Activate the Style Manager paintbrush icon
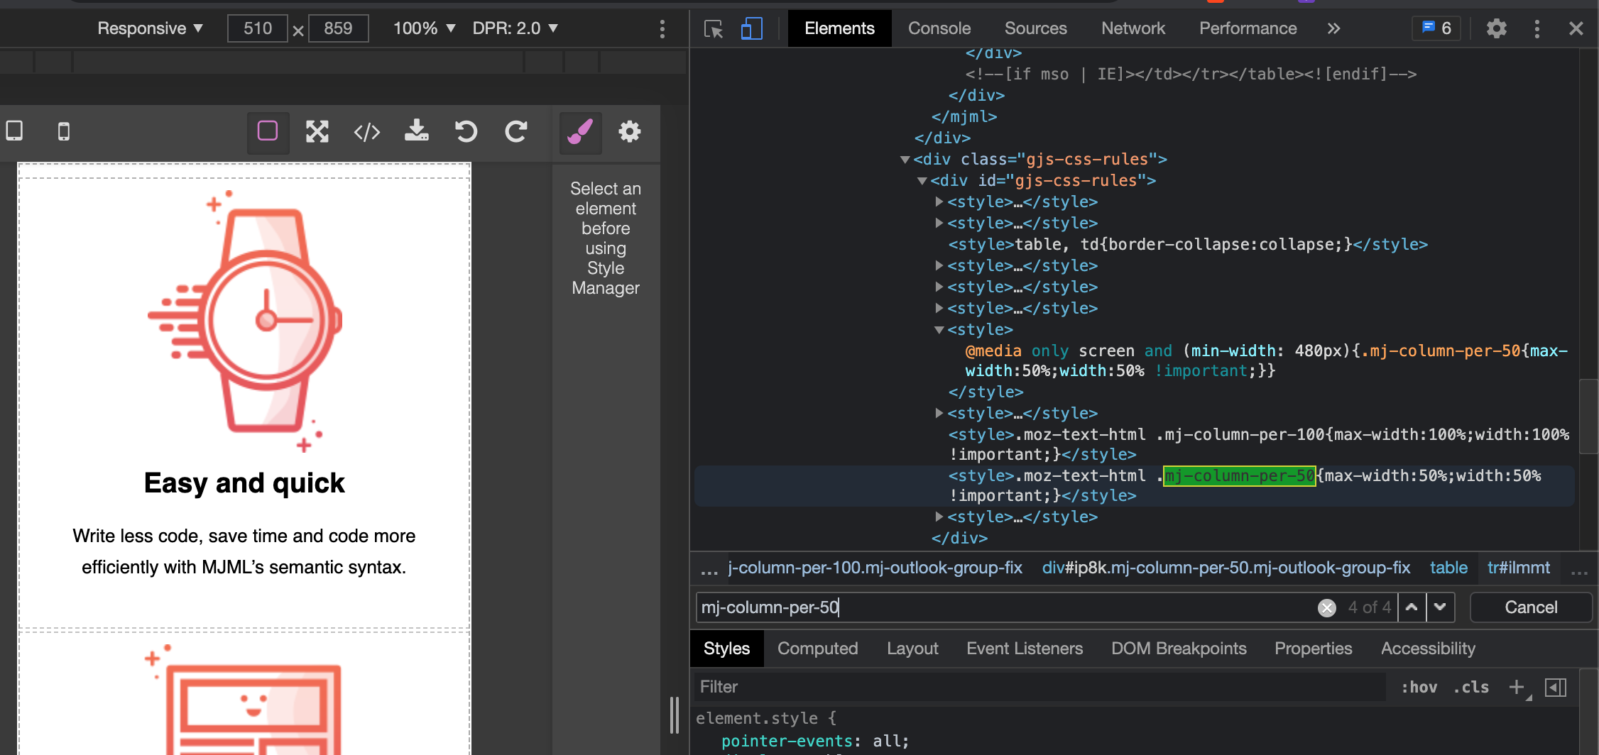 click(x=580, y=132)
